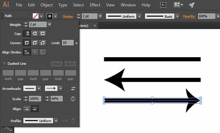This screenshot has width=220, height=133.
Task: Click the rocket GPU performance icon
Action: 192,5
